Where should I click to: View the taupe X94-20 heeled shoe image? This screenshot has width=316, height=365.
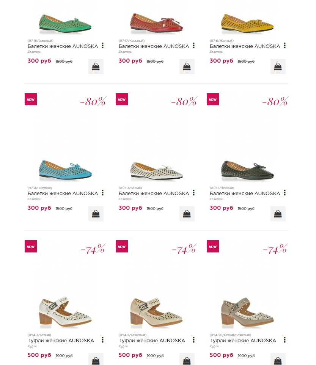coord(247,312)
